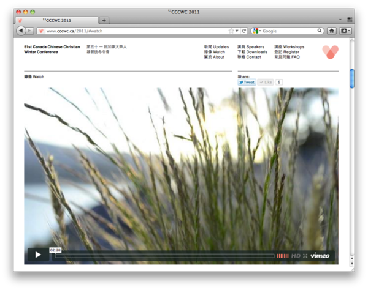Go back to previous page

click(21, 31)
